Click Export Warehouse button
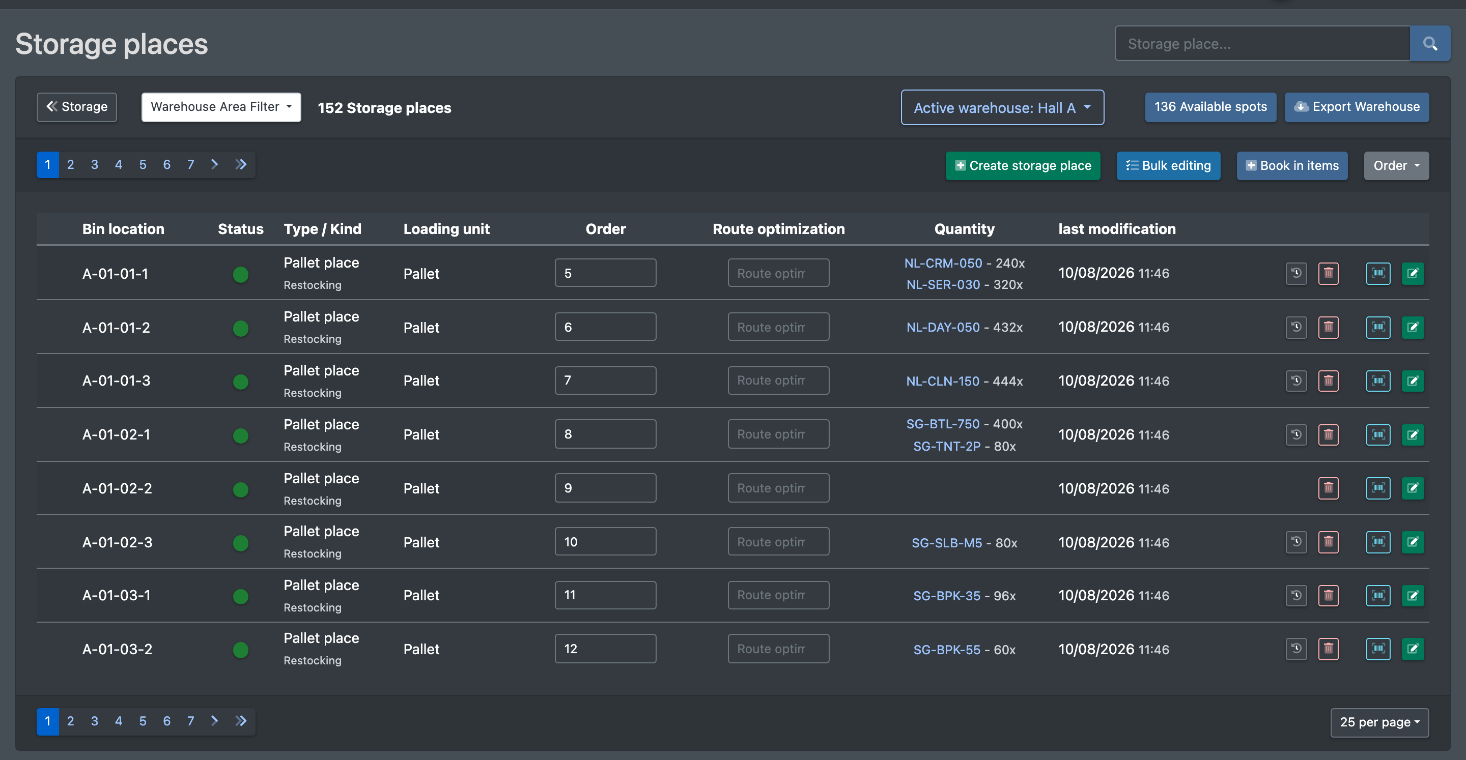 [1356, 107]
